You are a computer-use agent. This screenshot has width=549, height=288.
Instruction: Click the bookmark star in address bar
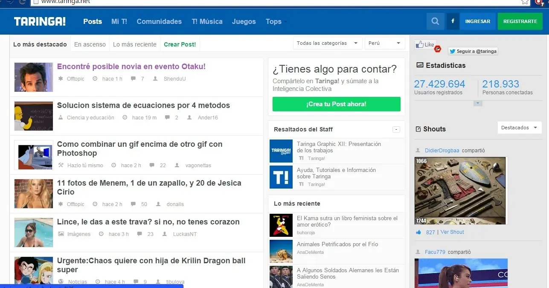coord(525,2)
